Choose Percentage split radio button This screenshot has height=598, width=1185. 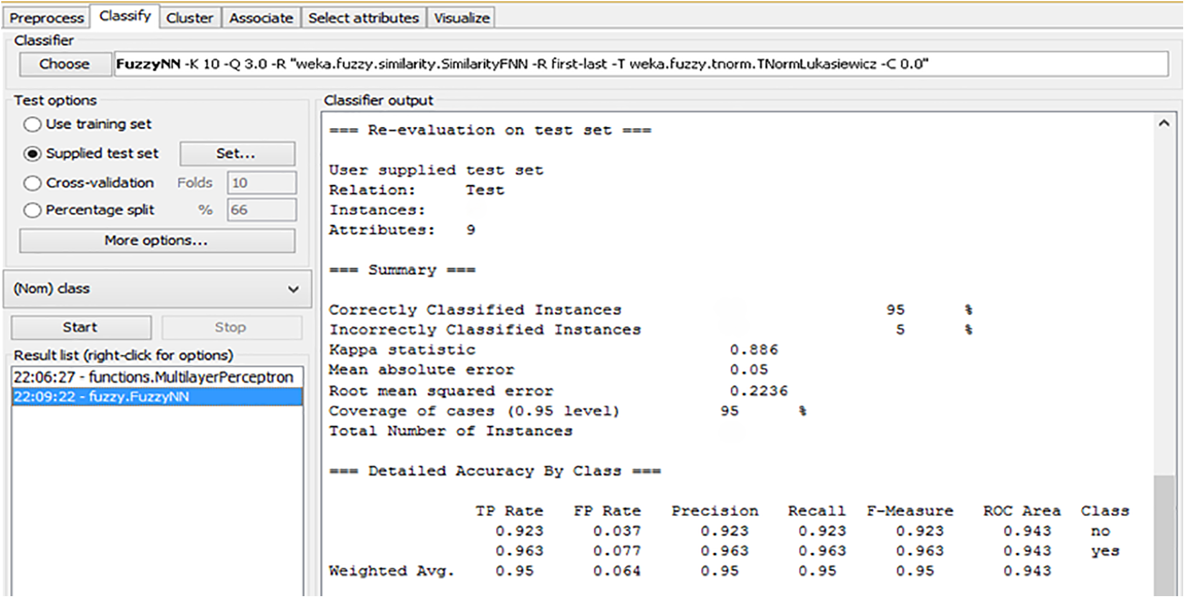(x=32, y=210)
